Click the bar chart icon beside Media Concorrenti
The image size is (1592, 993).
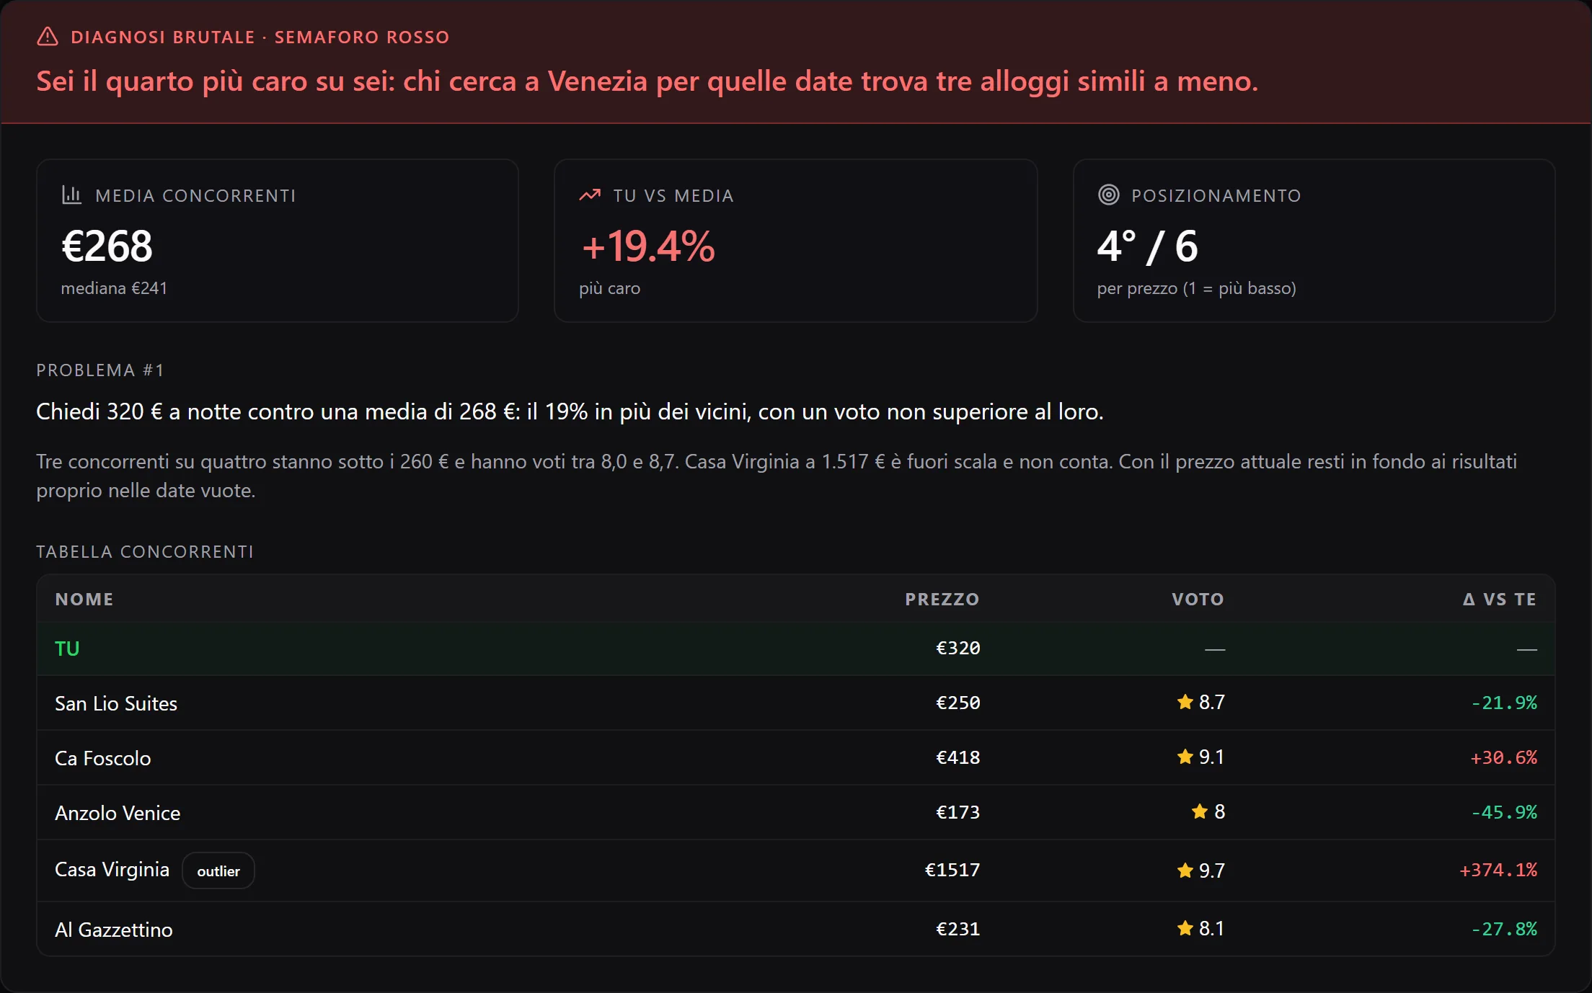71,195
